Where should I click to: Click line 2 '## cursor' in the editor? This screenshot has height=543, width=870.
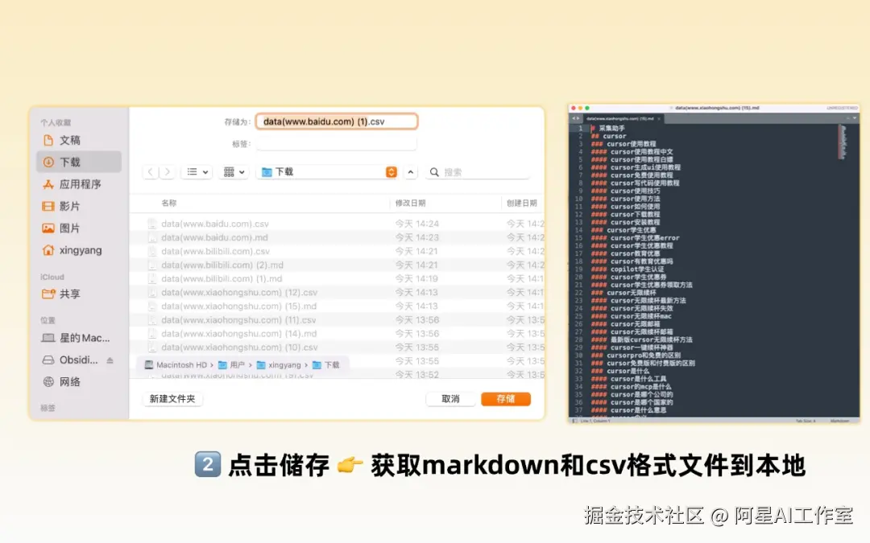(609, 136)
